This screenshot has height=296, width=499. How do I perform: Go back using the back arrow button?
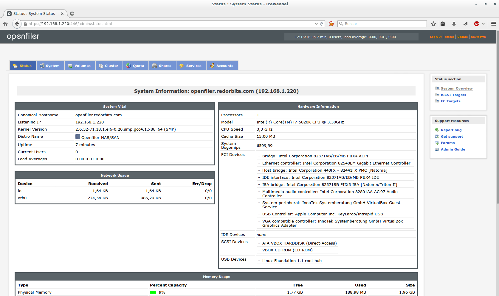pyautogui.click(x=17, y=24)
